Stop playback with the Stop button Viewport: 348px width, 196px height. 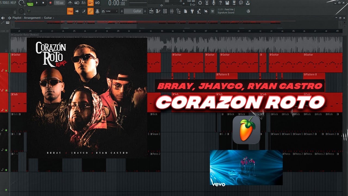[43, 3]
